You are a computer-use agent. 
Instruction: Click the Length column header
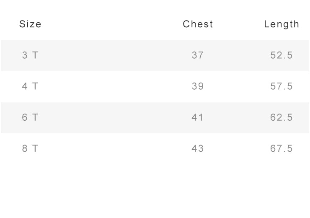tap(282, 24)
